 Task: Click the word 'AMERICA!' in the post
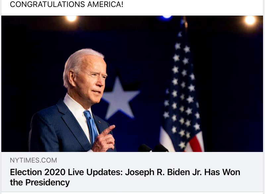(x=105, y=4)
